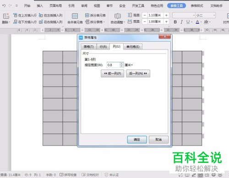
Task: Open the quick access toolbar customize arrow
Action: (16, 5)
